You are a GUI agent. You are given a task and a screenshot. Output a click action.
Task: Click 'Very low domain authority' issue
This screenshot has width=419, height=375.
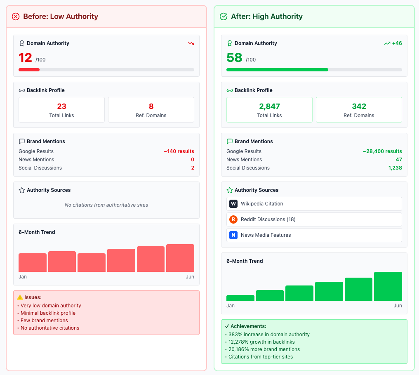[x=51, y=306]
